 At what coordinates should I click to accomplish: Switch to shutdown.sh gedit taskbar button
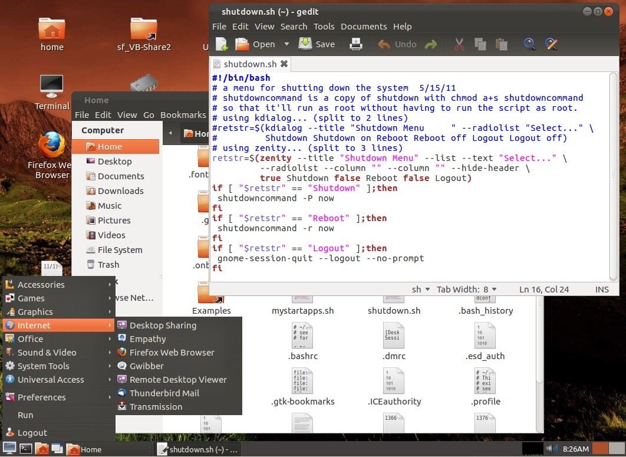197,449
